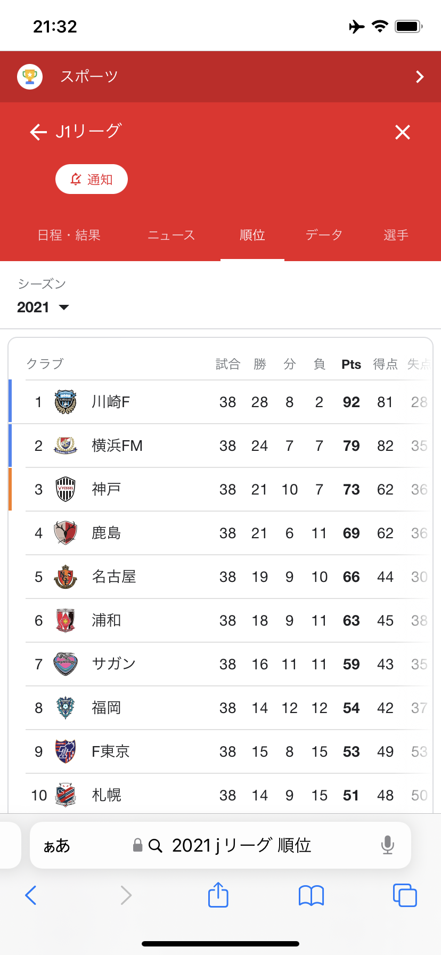The width and height of the screenshot is (441, 955).
Task: Open the 選手 tab
Action: (396, 235)
